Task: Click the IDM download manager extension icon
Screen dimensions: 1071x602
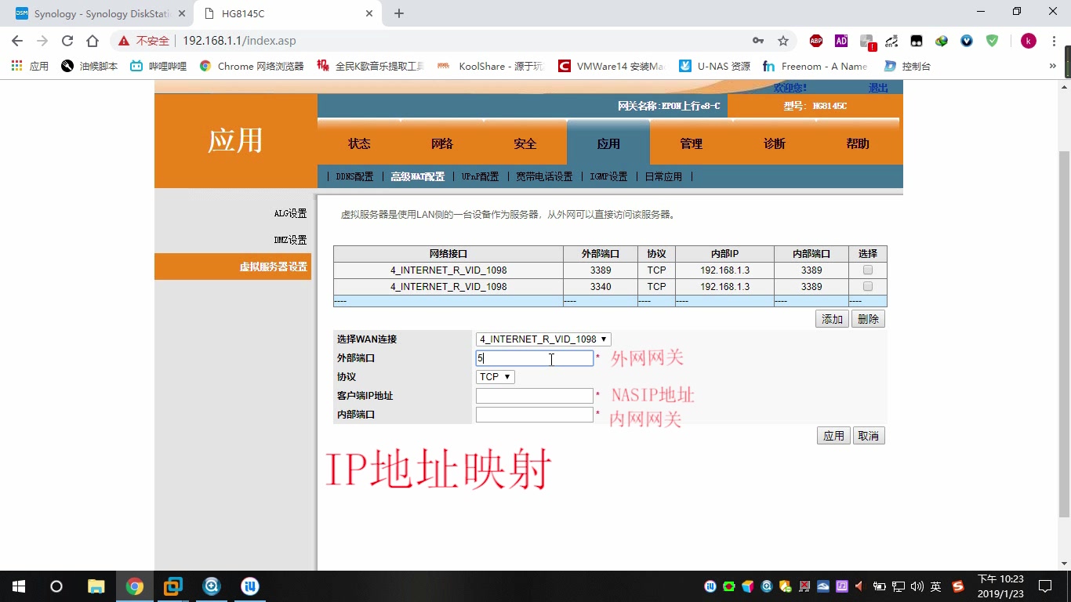Action: (940, 40)
